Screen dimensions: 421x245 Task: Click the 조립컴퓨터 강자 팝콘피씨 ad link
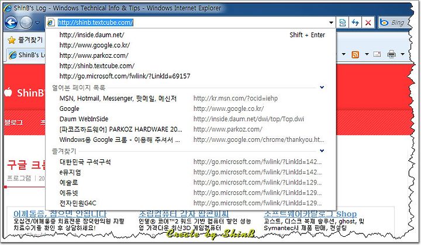tap(184, 214)
